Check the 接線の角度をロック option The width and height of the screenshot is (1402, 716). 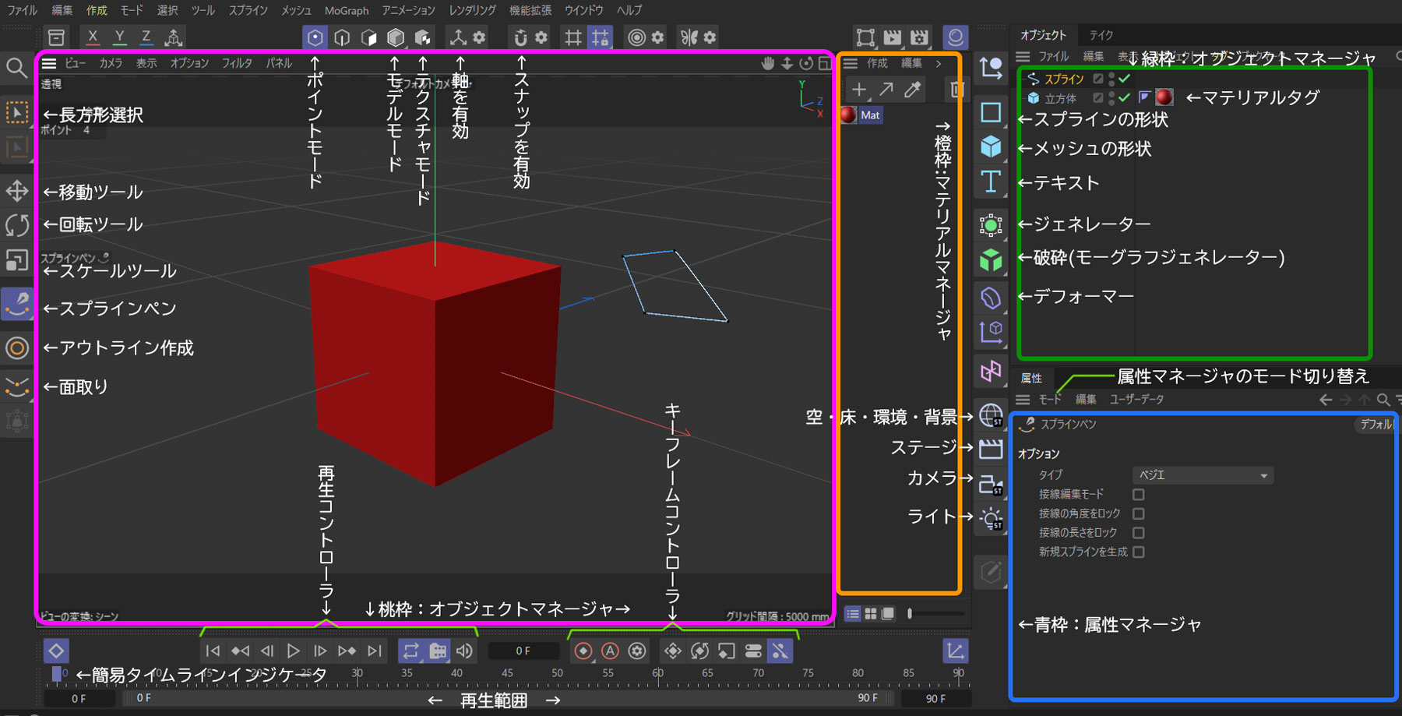1138,514
